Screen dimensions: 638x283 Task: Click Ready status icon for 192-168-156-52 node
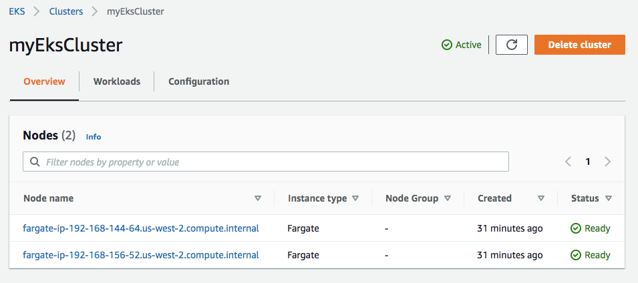(576, 256)
